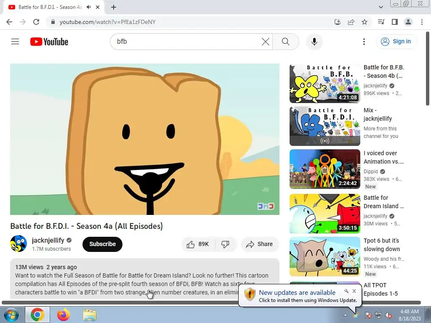Open Tpot 6 but it's slowing down thumbnail
The width and height of the screenshot is (431, 323).
coord(325,256)
